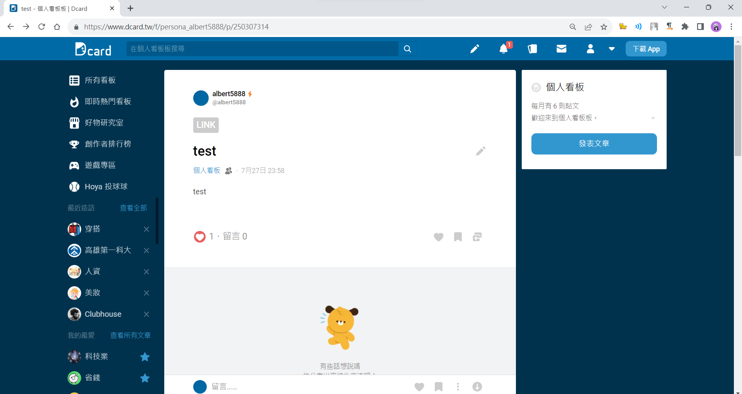Image resolution: width=742 pixels, height=394 pixels.
Task: Focus the 在個人看板板搜尋 search field
Action: point(262,49)
